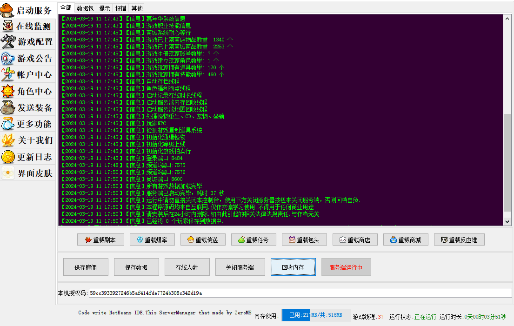Click the icon on 重载商店 button

[x=342, y=240]
